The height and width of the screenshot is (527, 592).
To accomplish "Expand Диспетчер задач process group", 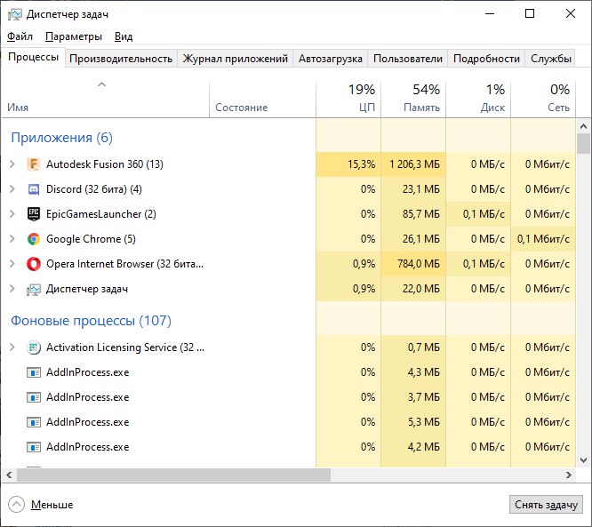I will [x=12, y=289].
